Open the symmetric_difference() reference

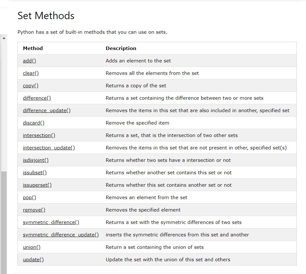click(51, 222)
